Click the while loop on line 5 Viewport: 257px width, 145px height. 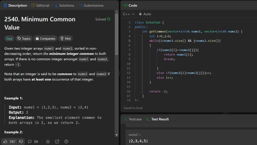185,41
